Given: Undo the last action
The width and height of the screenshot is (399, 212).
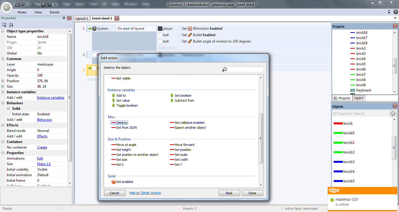Looking at the screenshot, I should 24,4.
